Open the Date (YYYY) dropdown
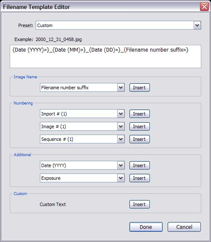 click(x=82, y=165)
